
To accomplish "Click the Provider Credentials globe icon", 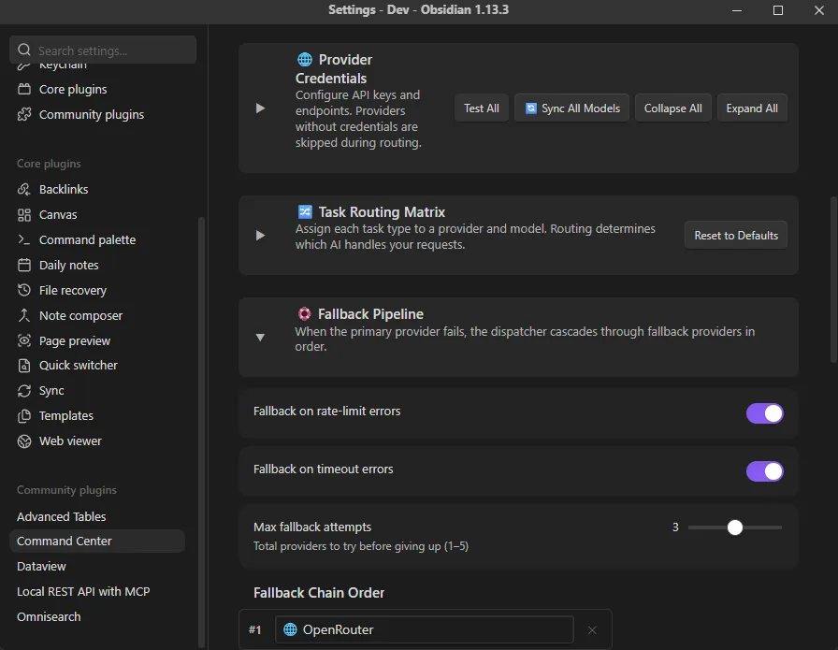I will click(x=305, y=59).
